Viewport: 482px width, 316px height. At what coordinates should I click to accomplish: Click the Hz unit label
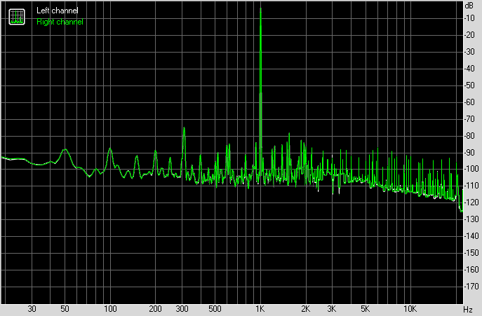pyautogui.click(x=468, y=309)
